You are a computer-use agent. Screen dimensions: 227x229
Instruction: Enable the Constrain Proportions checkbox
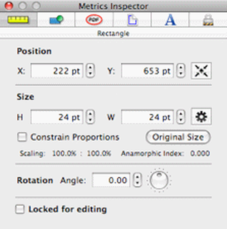tap(22, 137)
